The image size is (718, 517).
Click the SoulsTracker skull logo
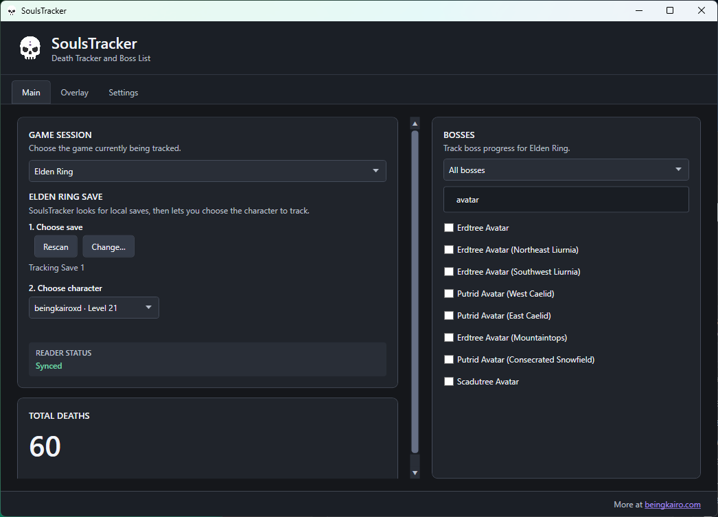click(30, 48)
